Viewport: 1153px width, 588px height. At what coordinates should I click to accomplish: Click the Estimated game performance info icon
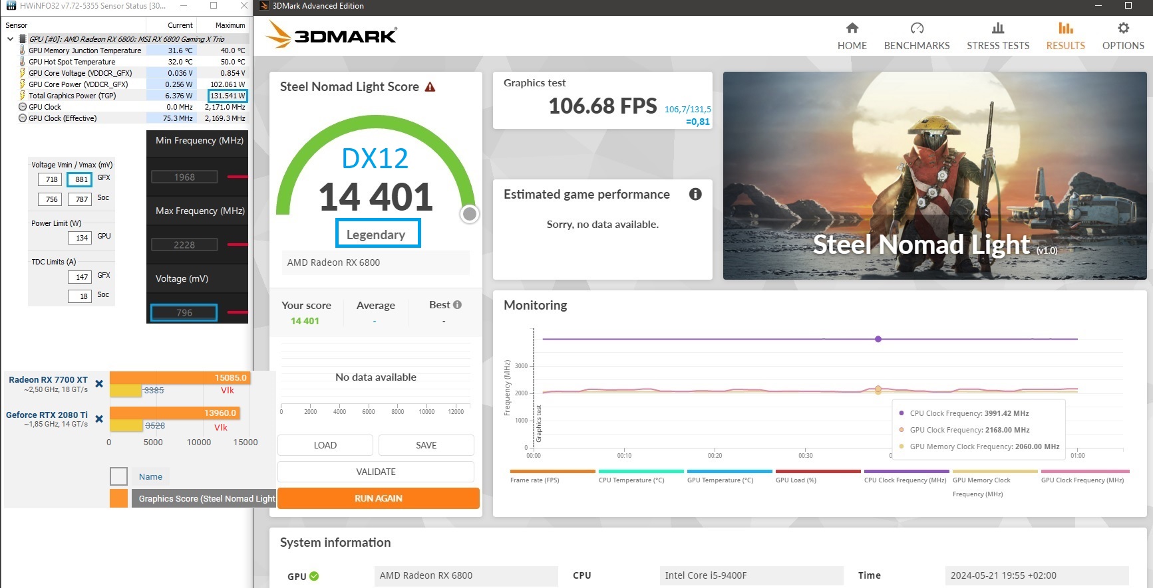pyautogui.click(x=695, y=194)
